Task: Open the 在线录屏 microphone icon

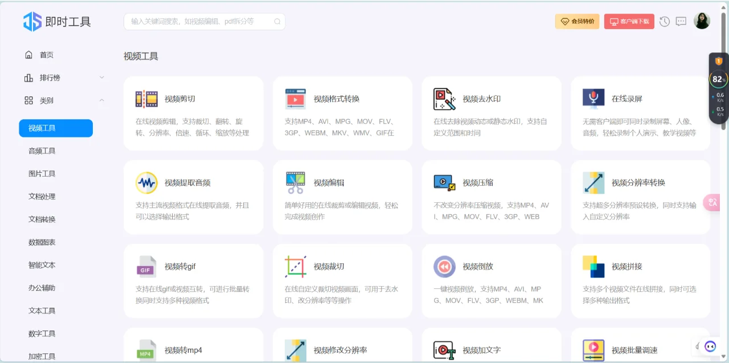Action: [x=593, y=99]
